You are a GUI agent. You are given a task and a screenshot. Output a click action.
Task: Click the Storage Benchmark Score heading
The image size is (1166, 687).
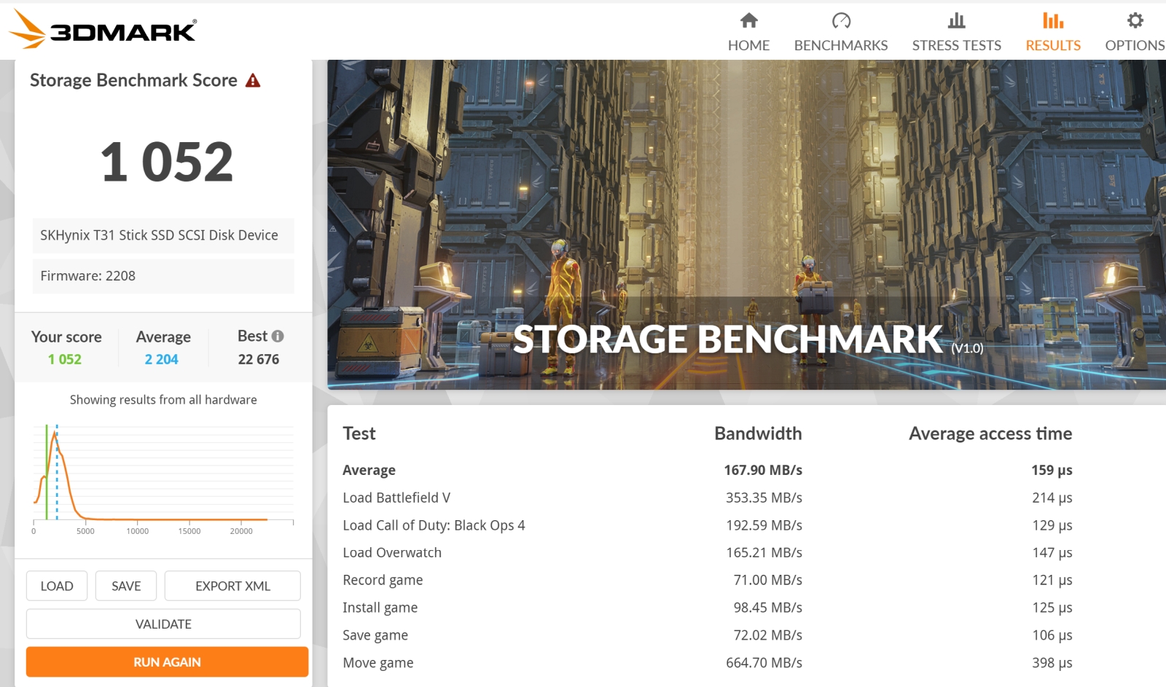[133, 80]
